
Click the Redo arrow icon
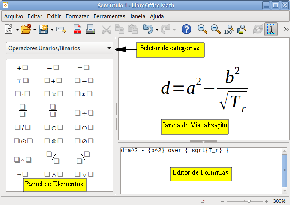click(x=165, y=29)
